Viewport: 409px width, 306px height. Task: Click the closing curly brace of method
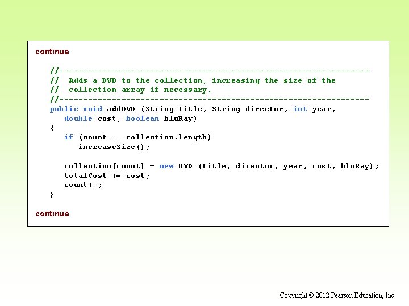pyautogui.click(x=52, y=194)
